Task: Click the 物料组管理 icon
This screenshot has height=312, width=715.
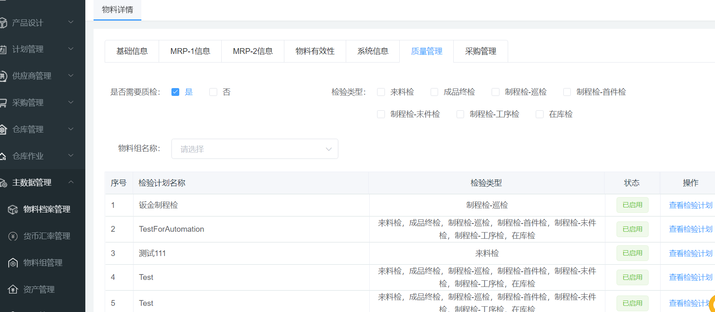Action: 13,263
